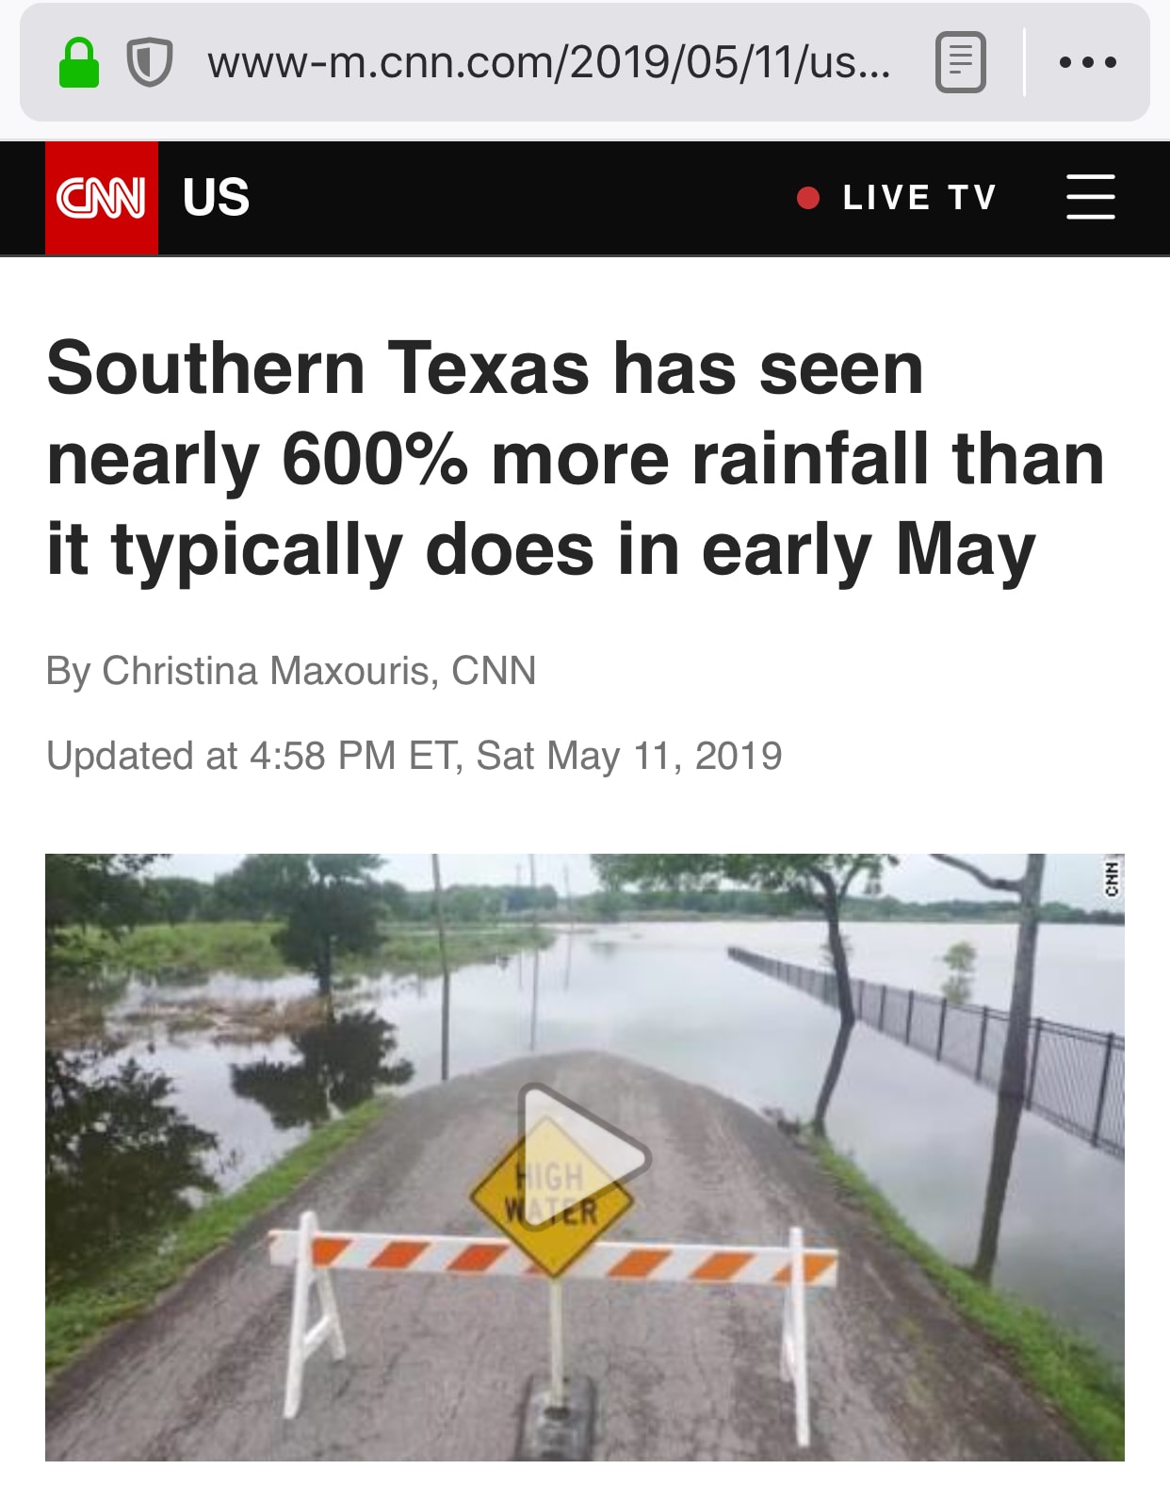This screenshot has width=1170, height=1502.
Task: Tap the 600% figure in the headline
Action: [x=375, y=459]
